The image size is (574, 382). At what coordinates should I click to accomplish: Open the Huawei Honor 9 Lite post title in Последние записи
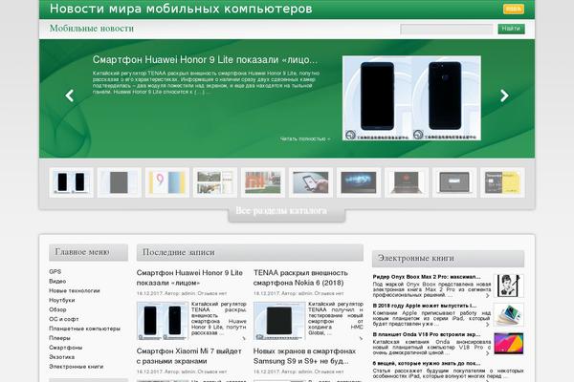pos(189,278)
